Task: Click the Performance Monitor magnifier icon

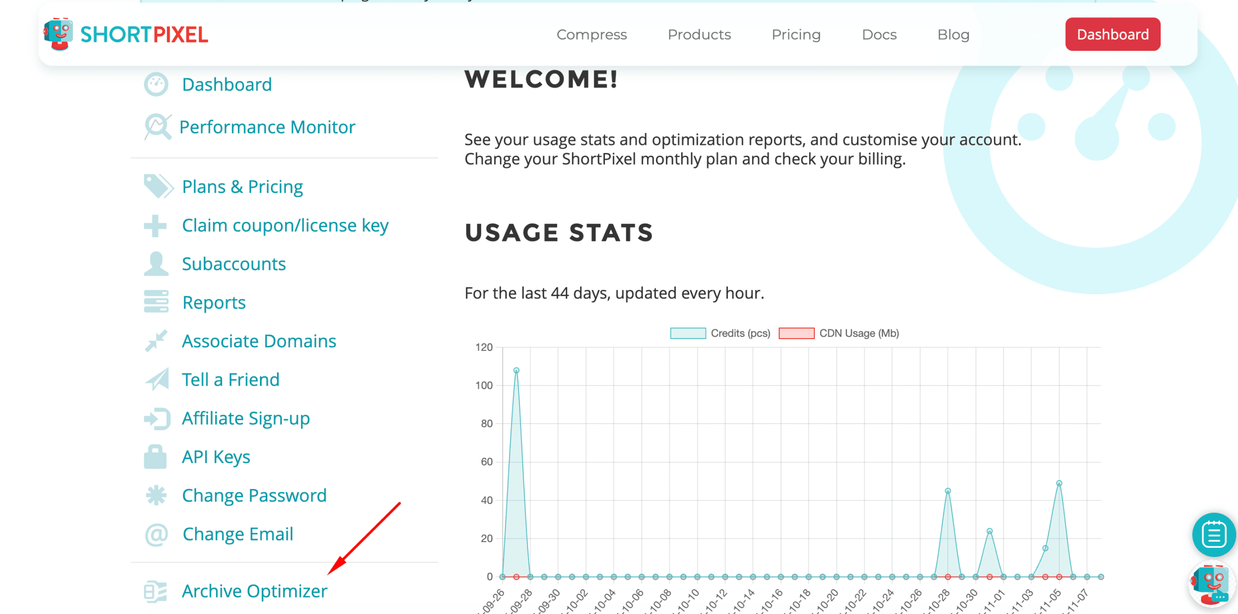Action: click(x=156, y=127)
